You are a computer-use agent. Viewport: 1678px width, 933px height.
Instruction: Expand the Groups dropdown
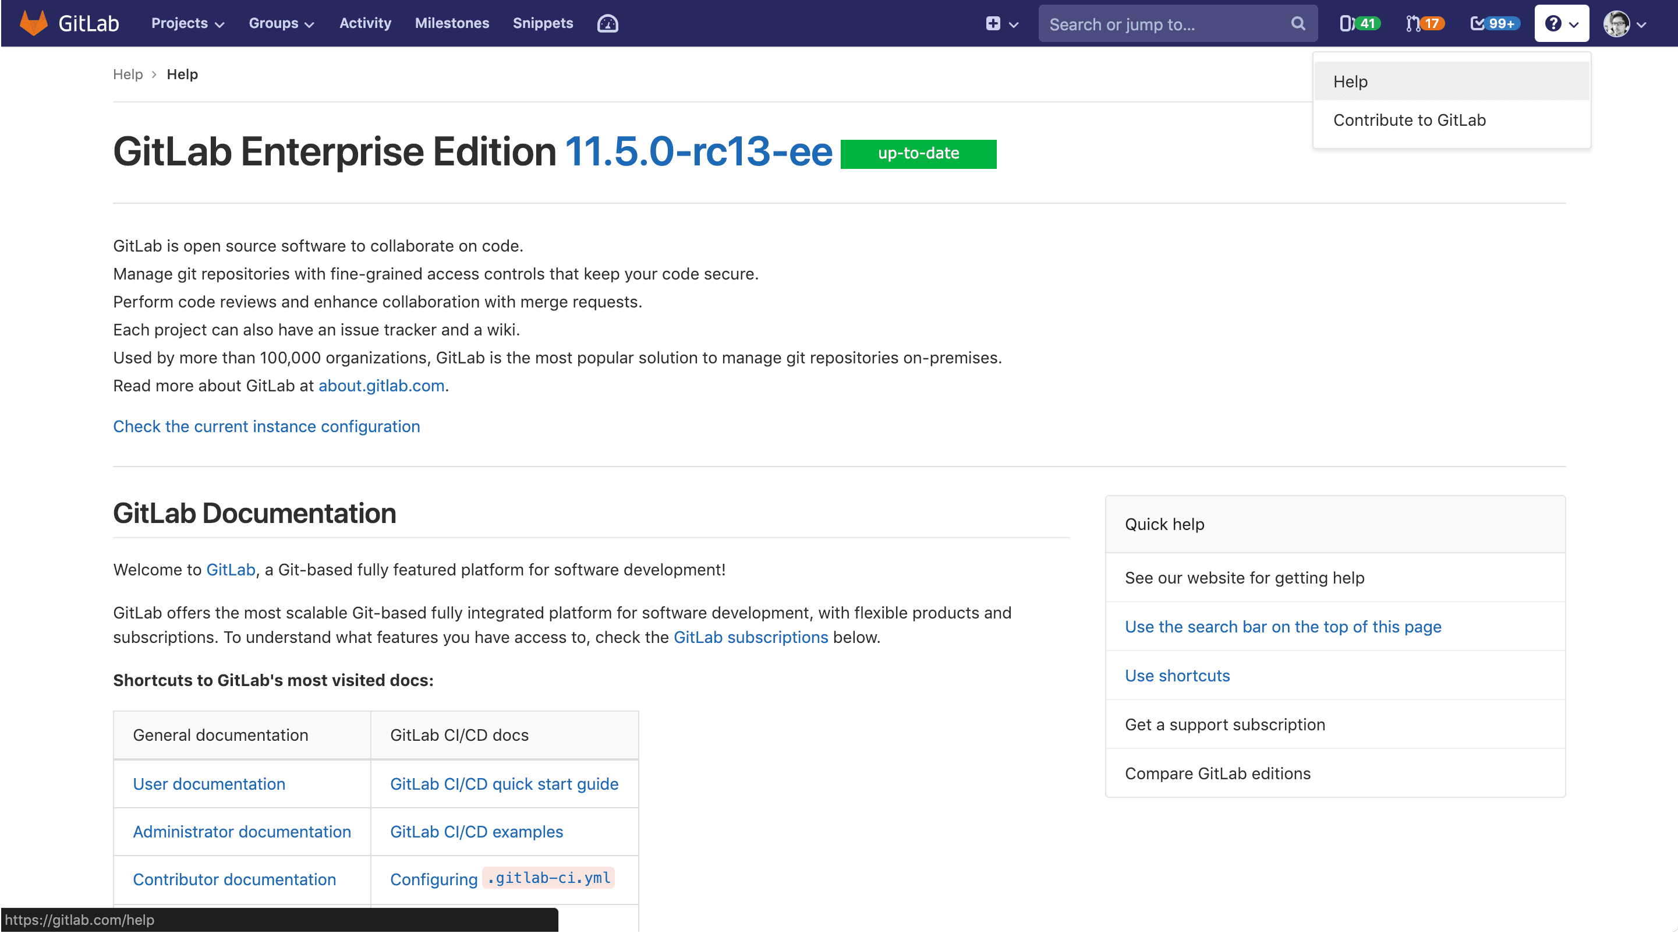click(281, 23)
